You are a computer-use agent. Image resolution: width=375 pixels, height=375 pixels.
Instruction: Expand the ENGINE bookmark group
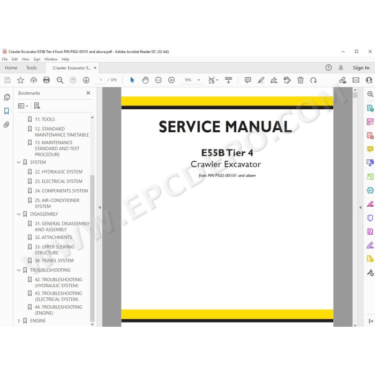19,321
